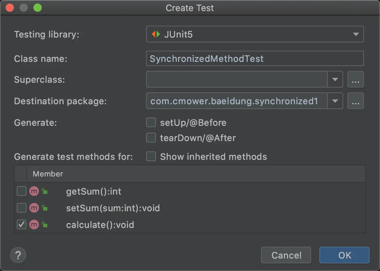Click the method icon beside calculate
The height and width of the screenshot is (271, 380).
34,225
